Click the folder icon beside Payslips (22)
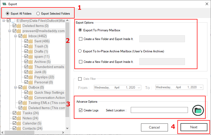Image resolution: width=211 pixels, height=135 pixels. click(31, 77)
